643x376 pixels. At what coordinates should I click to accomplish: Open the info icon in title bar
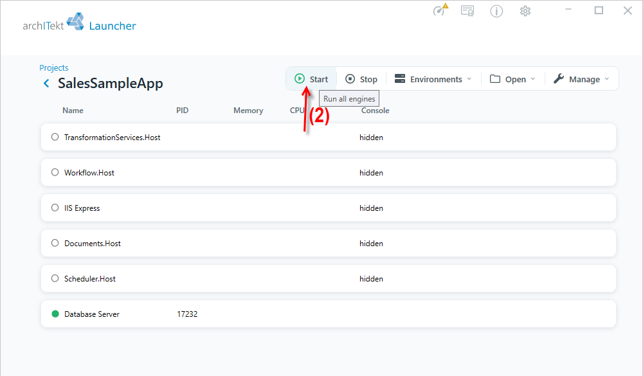click(496, 11)
